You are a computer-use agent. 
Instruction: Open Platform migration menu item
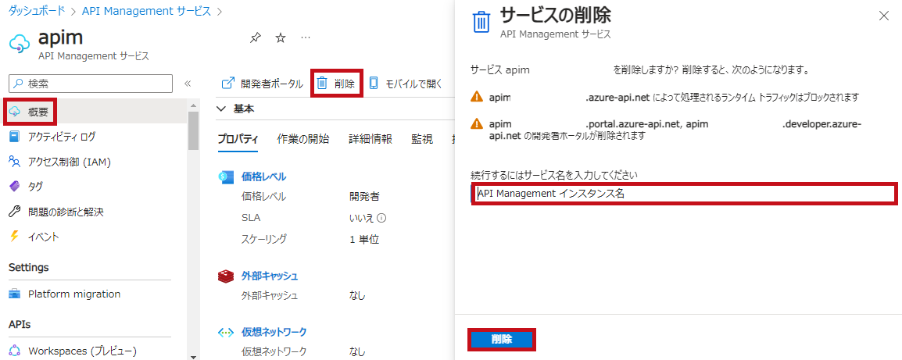(x=74, y=294)
